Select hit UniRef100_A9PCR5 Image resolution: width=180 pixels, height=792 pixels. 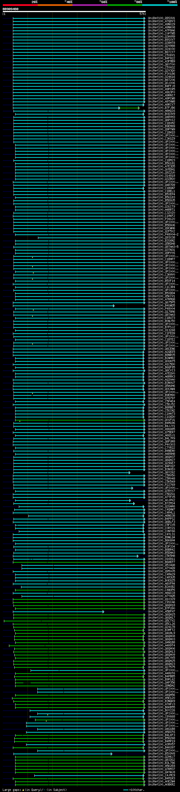tap(161, 89)
